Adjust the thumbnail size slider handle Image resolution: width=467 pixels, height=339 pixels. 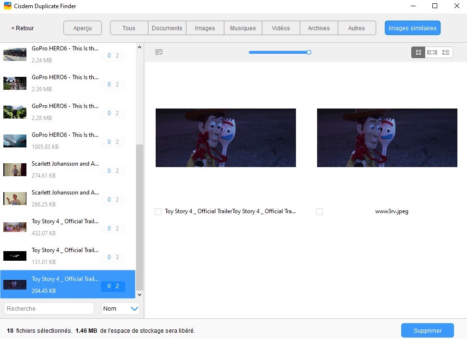[309, 52]
